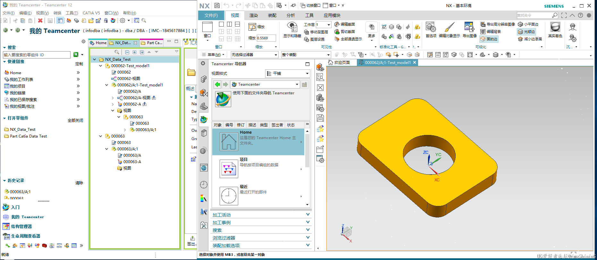Toggle the navigation pane button in Teamcenter toolbar
This screenshot has height=260, width=597.
tap(60, 20)
